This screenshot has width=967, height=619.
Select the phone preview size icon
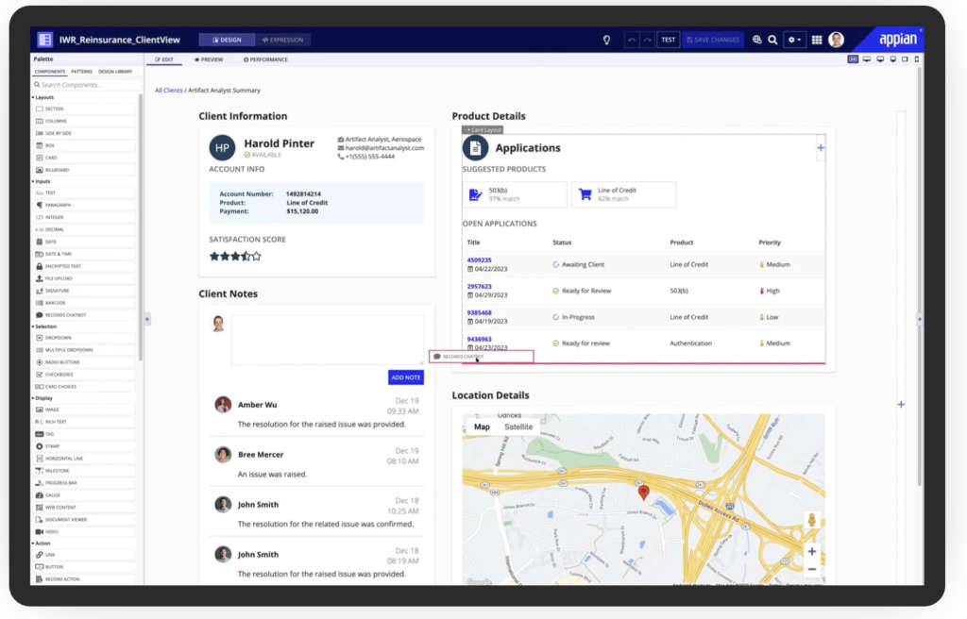[914, 59]
